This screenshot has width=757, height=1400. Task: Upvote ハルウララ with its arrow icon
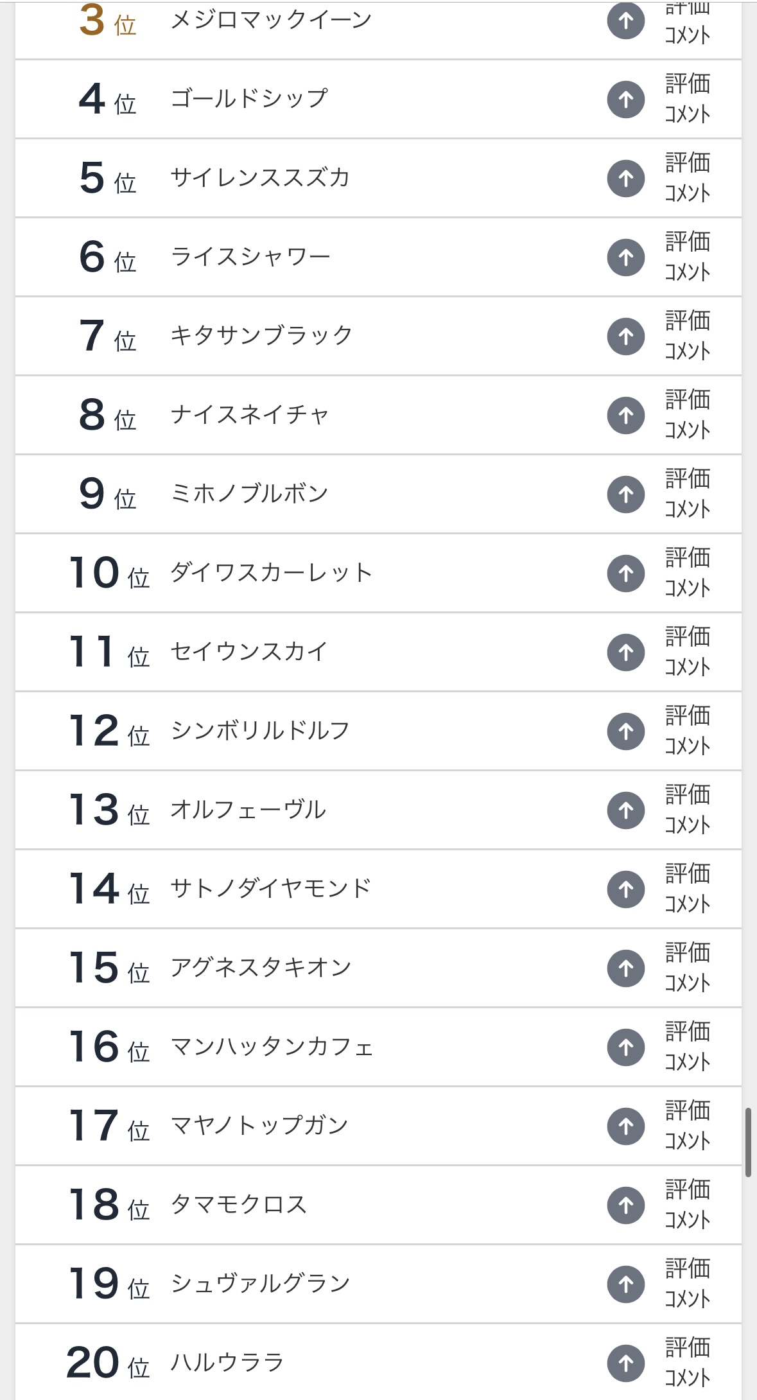pos(625,1363)
